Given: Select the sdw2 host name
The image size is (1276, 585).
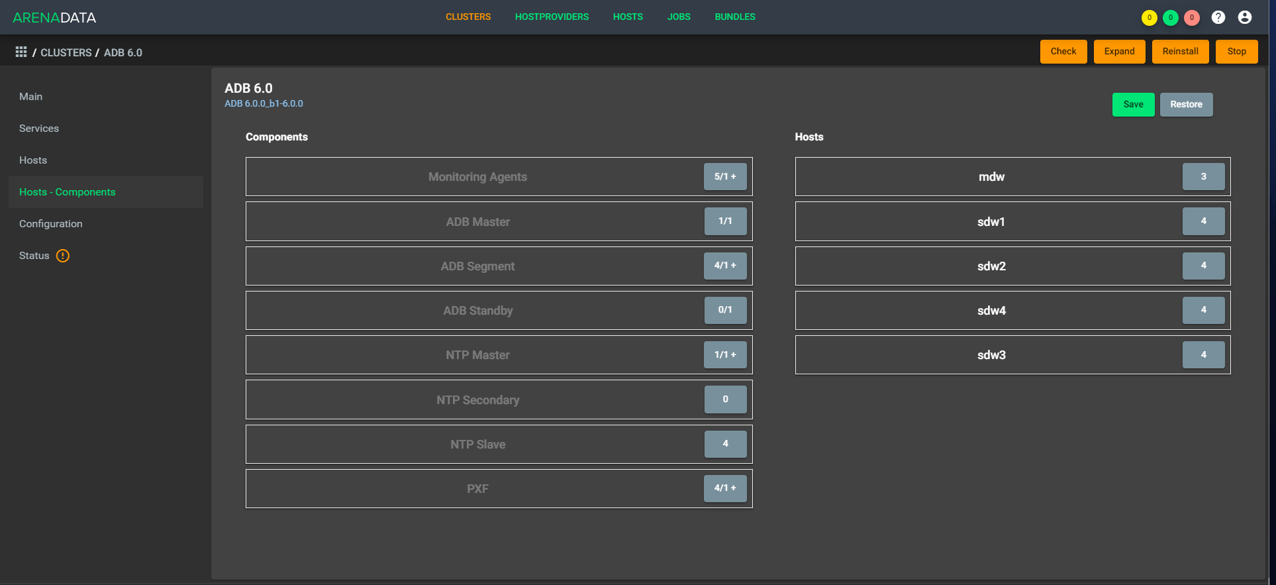Looking at the screenshot, I should [991, 266].
